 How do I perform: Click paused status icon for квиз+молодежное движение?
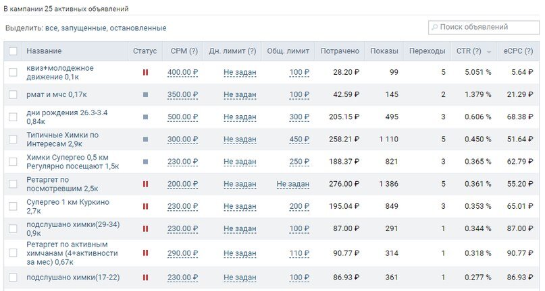click(145, 72)
